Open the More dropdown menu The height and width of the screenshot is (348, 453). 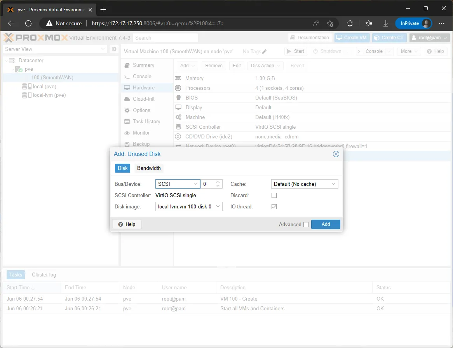pyautogui.click(x=409, y=51)
